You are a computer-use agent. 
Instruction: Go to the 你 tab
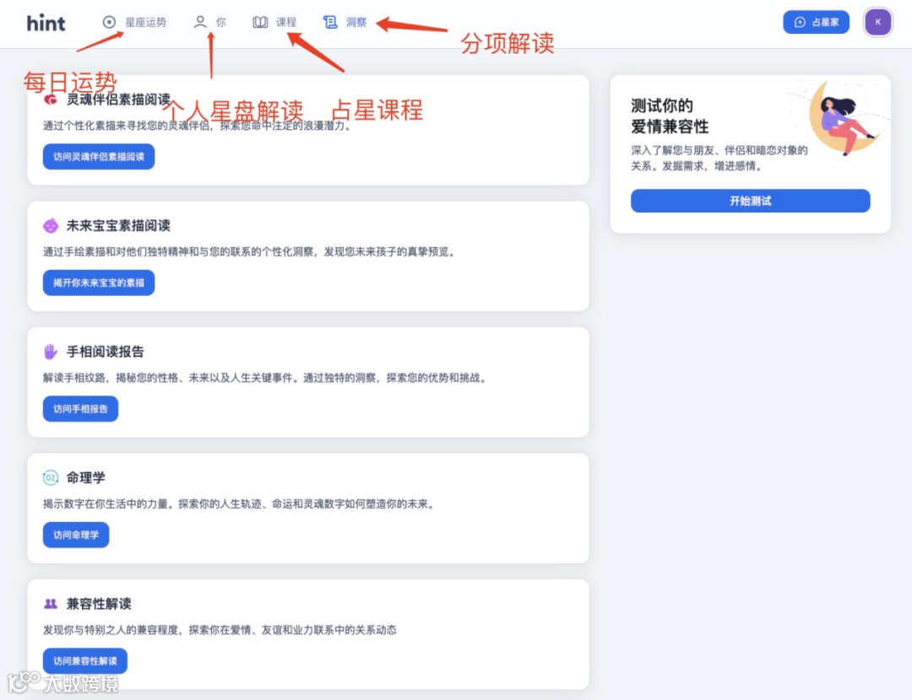point(210,22)
